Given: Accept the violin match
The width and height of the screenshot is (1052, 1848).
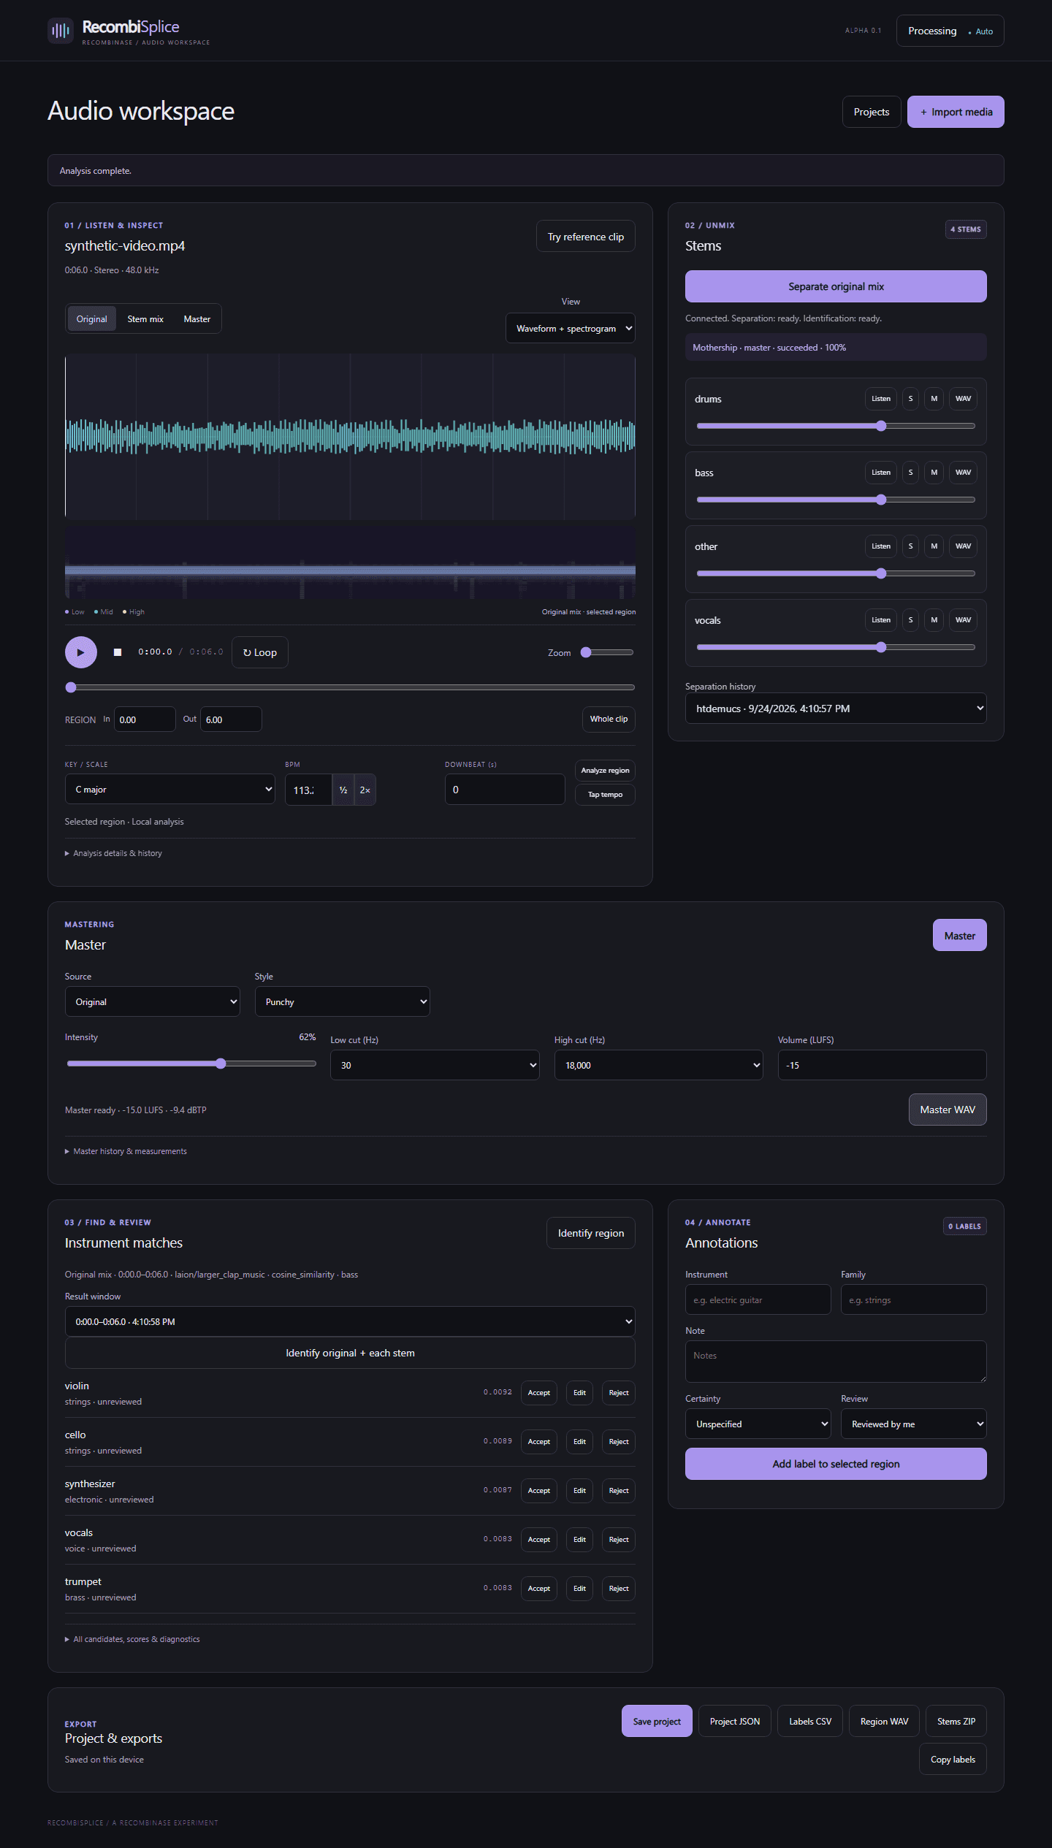Looking at the screenshot, I should [x=539, y=1393].
